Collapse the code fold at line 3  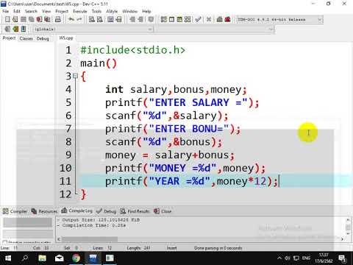[x=76, y=76]
